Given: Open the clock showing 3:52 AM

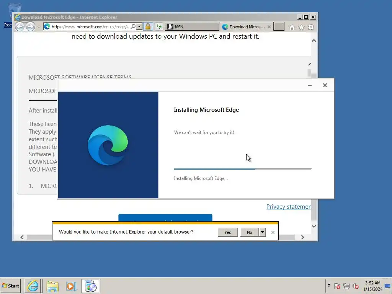Looking at the screenshot, I should tap(373, 286).
